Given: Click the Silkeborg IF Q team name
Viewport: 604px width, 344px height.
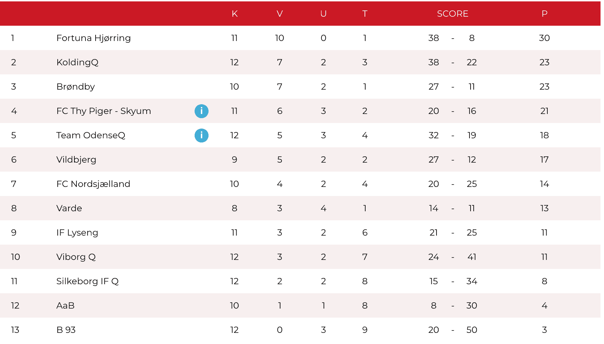Looking at the screenshot, I should point(87,281).
